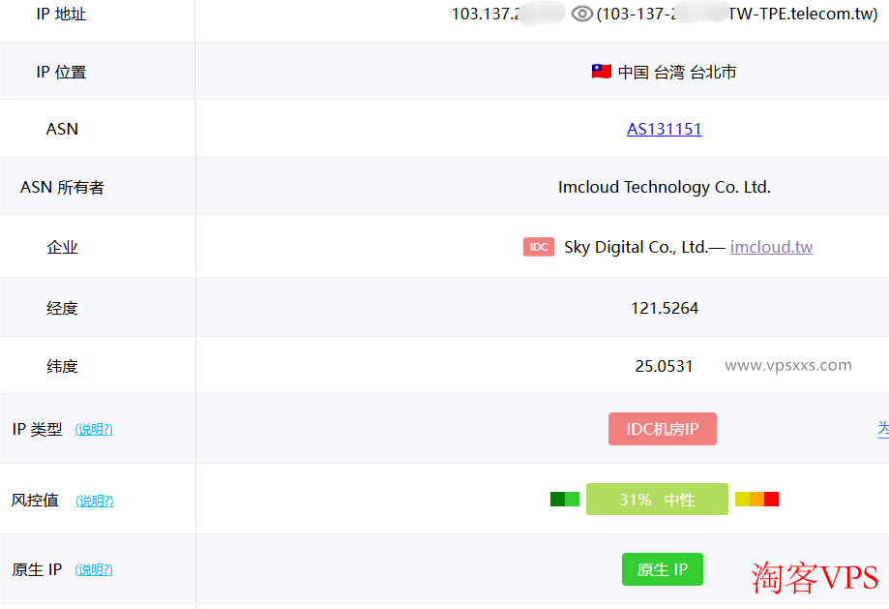The width and height of the screenshot is (889, 609).
Task: Open the AS131151 ASN link
Action: pos(664,129)
